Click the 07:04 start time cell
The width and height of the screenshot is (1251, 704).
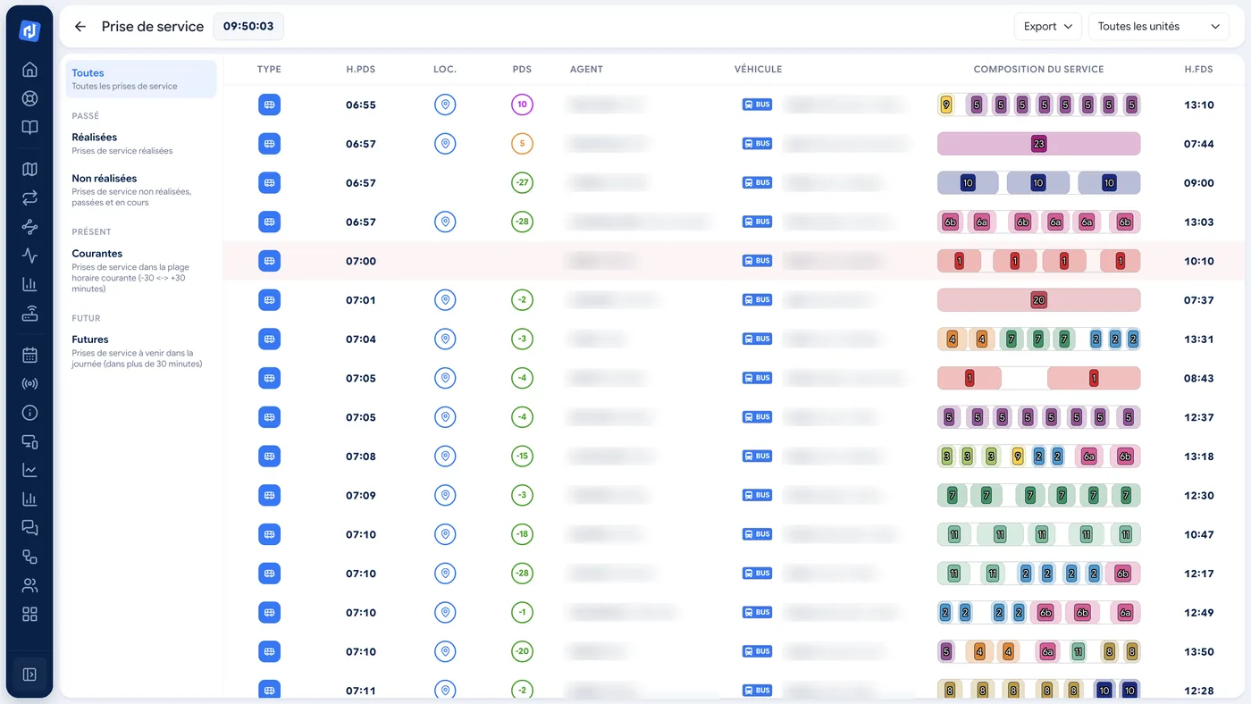(x=361, y=339)
